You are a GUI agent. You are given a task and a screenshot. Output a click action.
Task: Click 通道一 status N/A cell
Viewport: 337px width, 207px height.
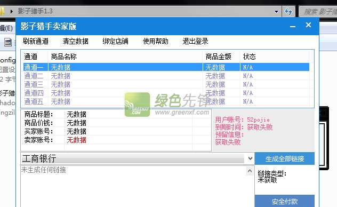pyautogui.click(x=275, y=67)
